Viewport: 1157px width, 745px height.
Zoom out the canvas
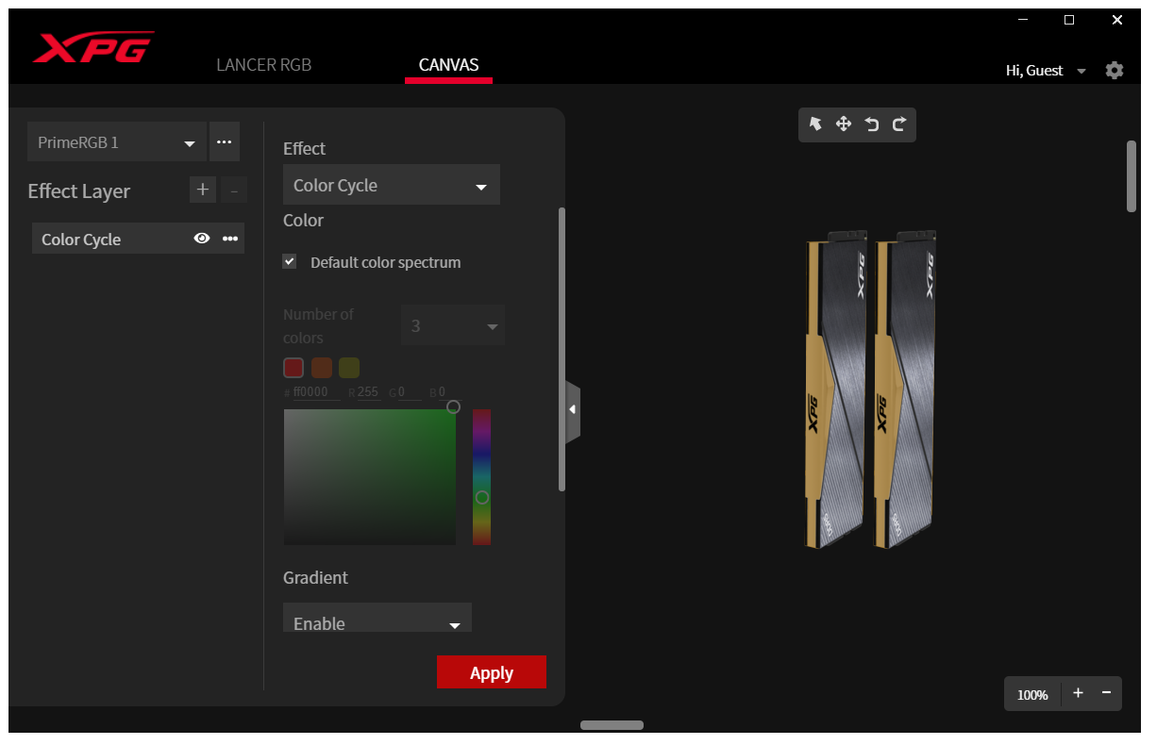(1106, 693)
